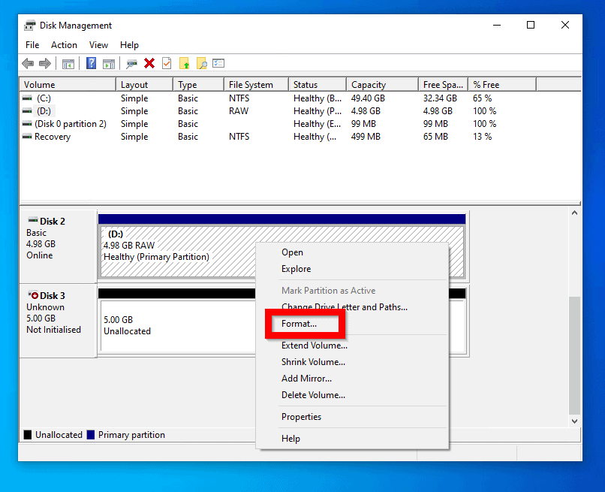Open the View menu
The width and height of the screenshot is (605, 492).
tap(98, 44)
